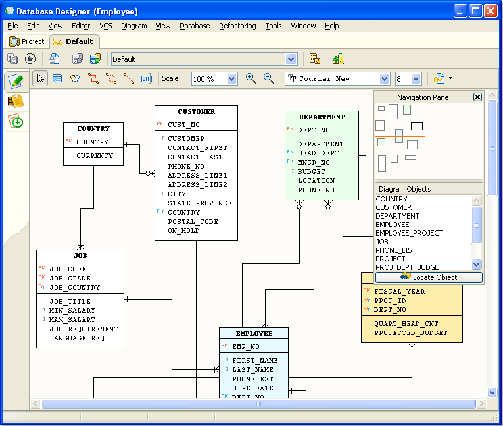Click the diagram editor pencil sidebar icon

click(x=15, y=81)
